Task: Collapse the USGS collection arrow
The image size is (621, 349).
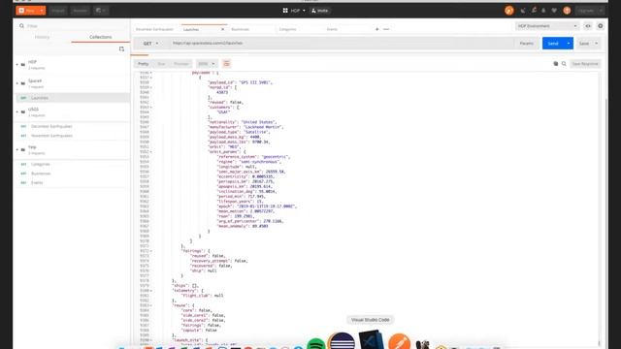Action: click(17, 112)
